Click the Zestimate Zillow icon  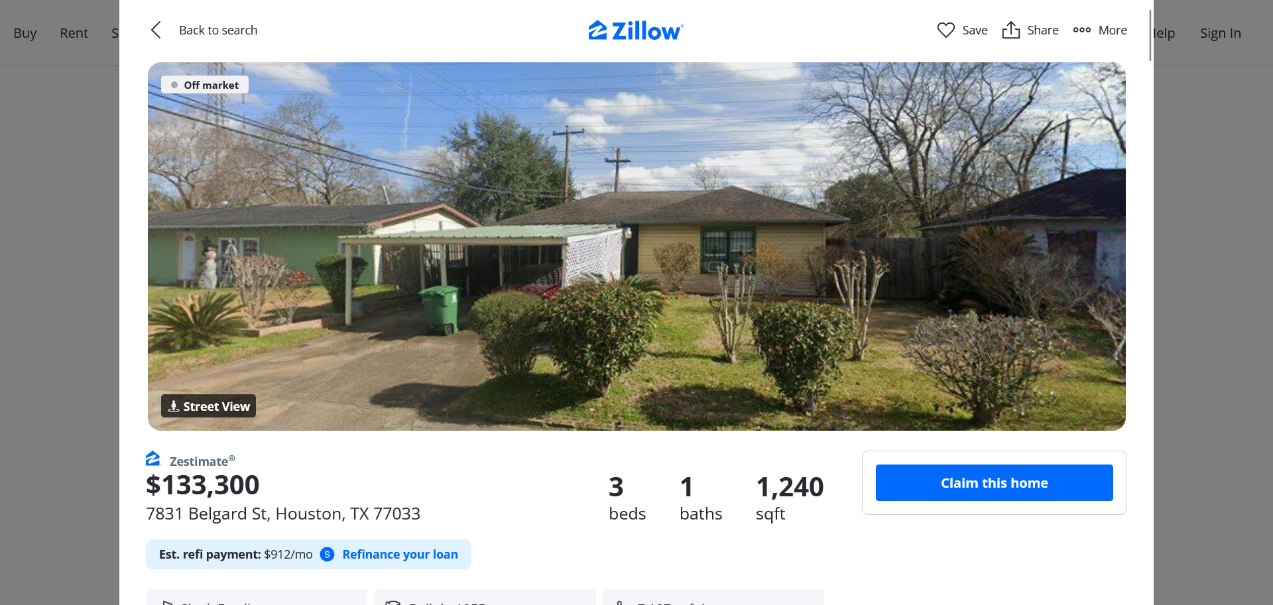click(x=153, y=459)
